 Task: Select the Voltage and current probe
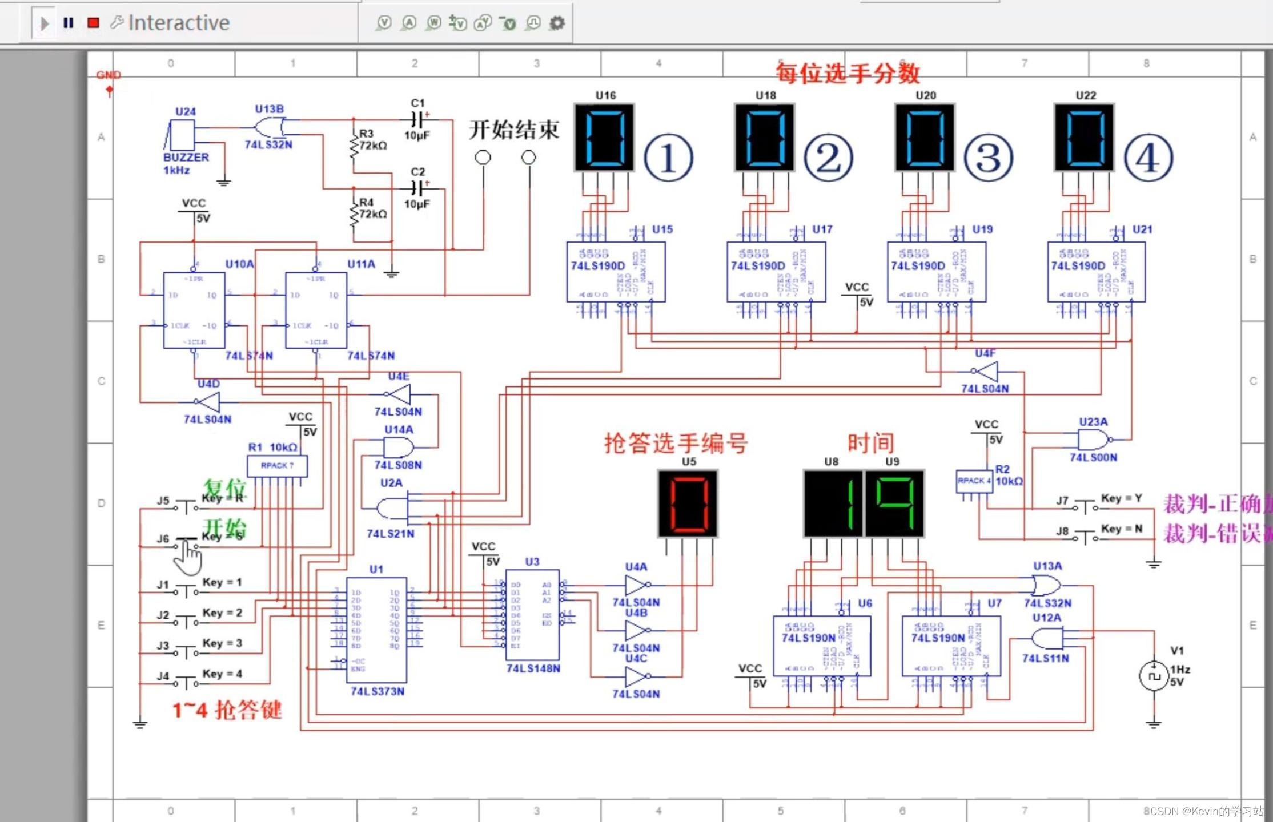[483, 23]
